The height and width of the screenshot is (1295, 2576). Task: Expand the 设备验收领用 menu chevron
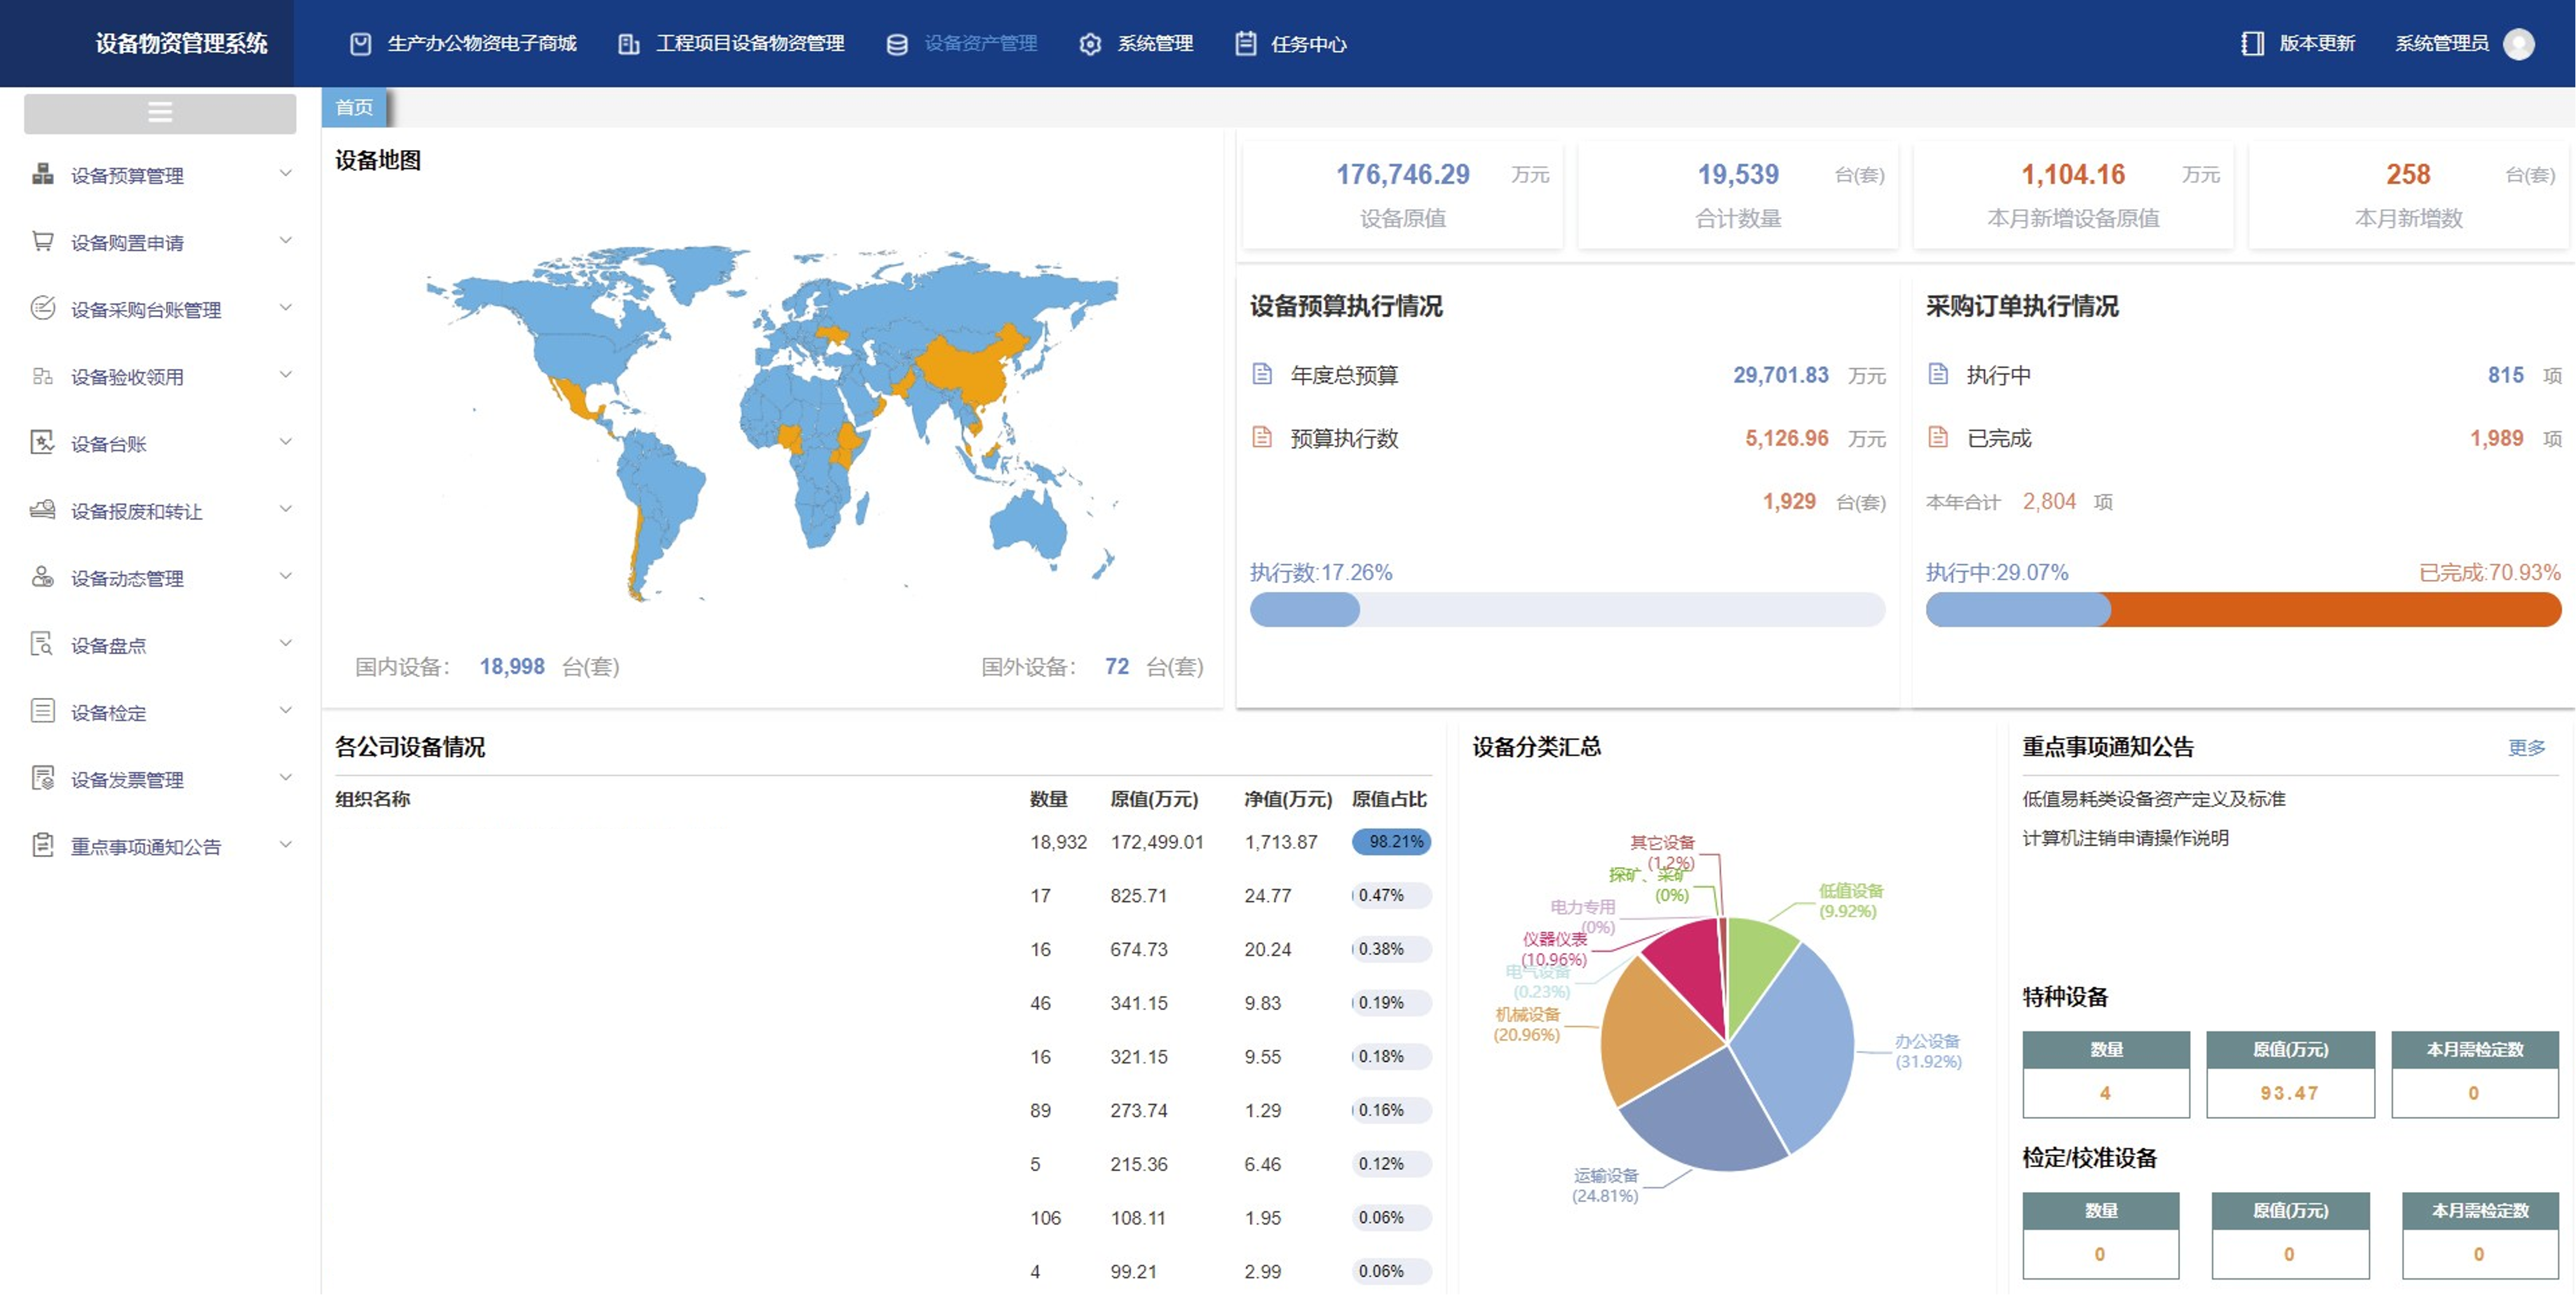click(x=285, y=374)
